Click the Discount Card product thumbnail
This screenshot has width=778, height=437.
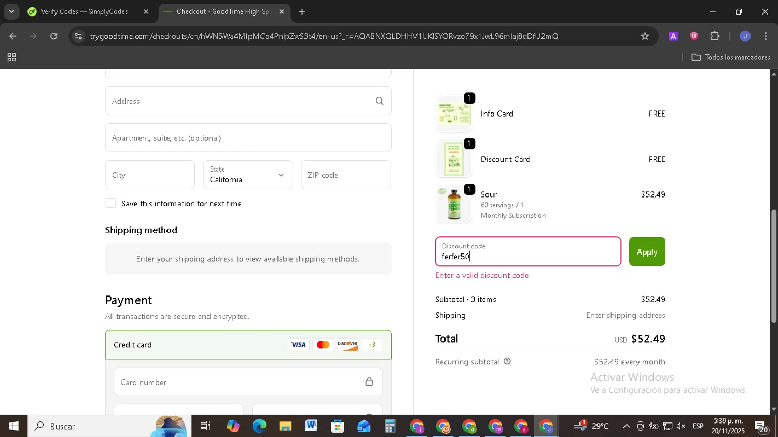(454, 159)
